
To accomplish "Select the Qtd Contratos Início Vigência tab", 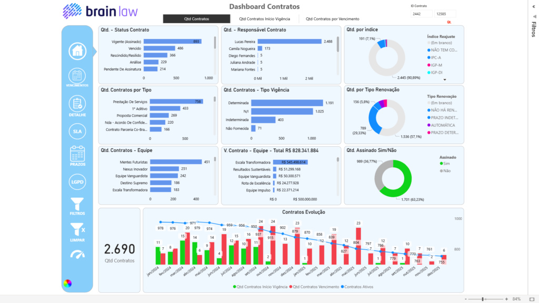I will tap(264, 19).
